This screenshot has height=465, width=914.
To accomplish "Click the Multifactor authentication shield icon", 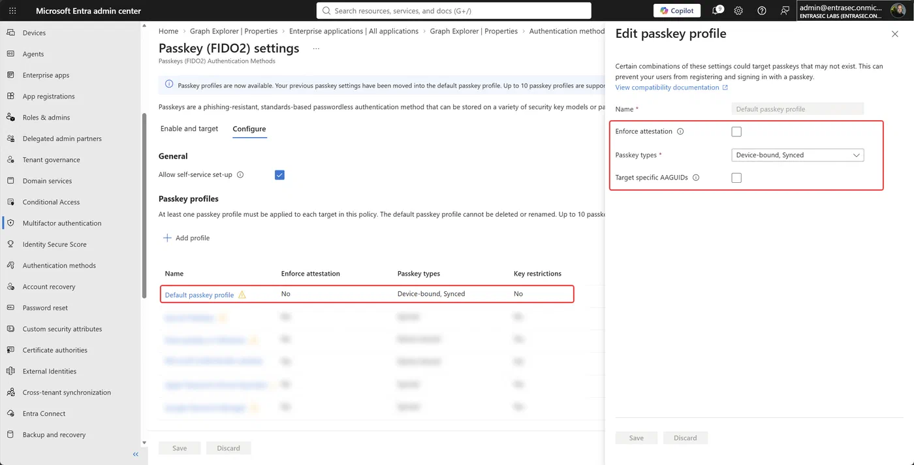I will (x=10, y=223).
